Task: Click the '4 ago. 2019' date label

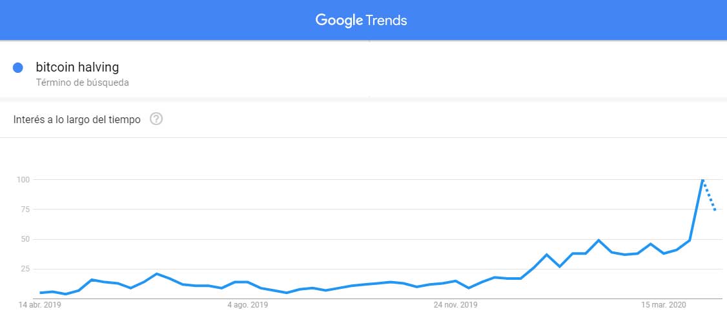Action: pos(247,306)
